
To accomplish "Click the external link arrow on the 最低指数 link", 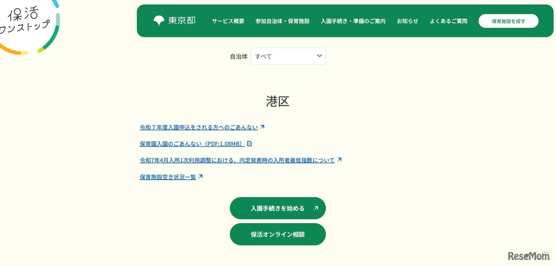I will [x=340, y=159].
